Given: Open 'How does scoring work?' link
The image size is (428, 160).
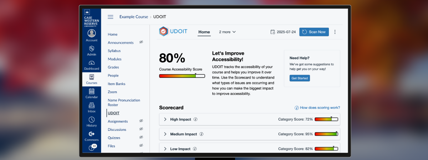Looking at the screenshot, I should coord(317,108).
